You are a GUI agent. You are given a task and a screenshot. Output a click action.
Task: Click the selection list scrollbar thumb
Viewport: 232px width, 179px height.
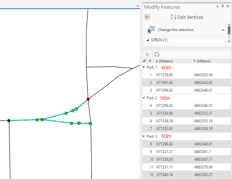pos(229,30)
